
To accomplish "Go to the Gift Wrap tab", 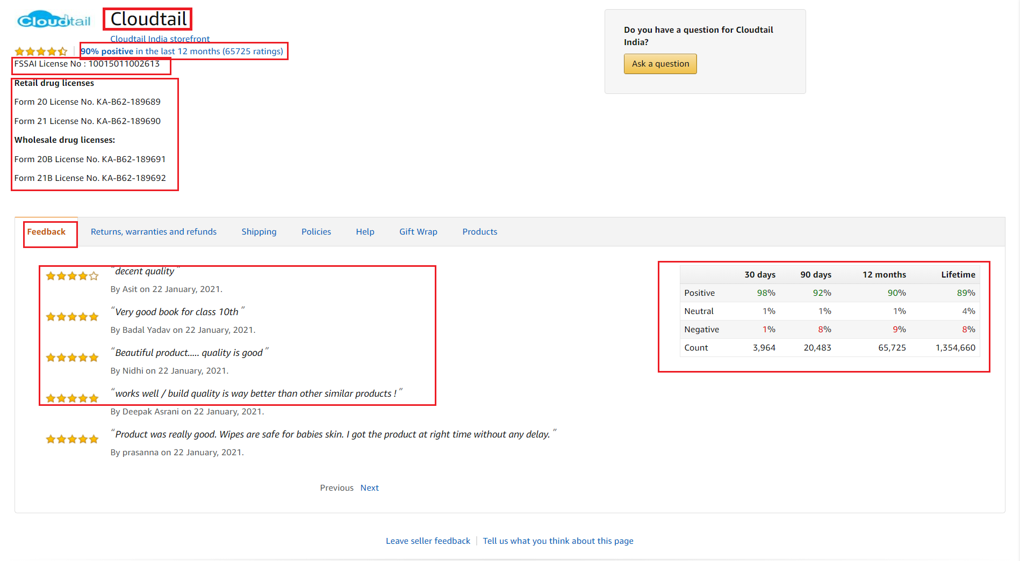I will [418, 232].
